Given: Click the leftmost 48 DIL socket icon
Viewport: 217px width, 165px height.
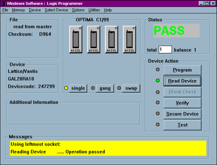Looking at the screenshot, I should 76,39.
